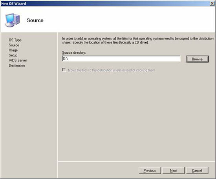
Task: Select Source step in sidebar
Action: point(14,45)
